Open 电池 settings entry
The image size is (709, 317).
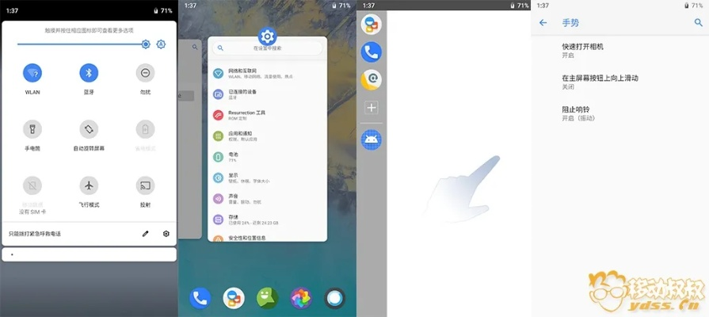(267, 157)
